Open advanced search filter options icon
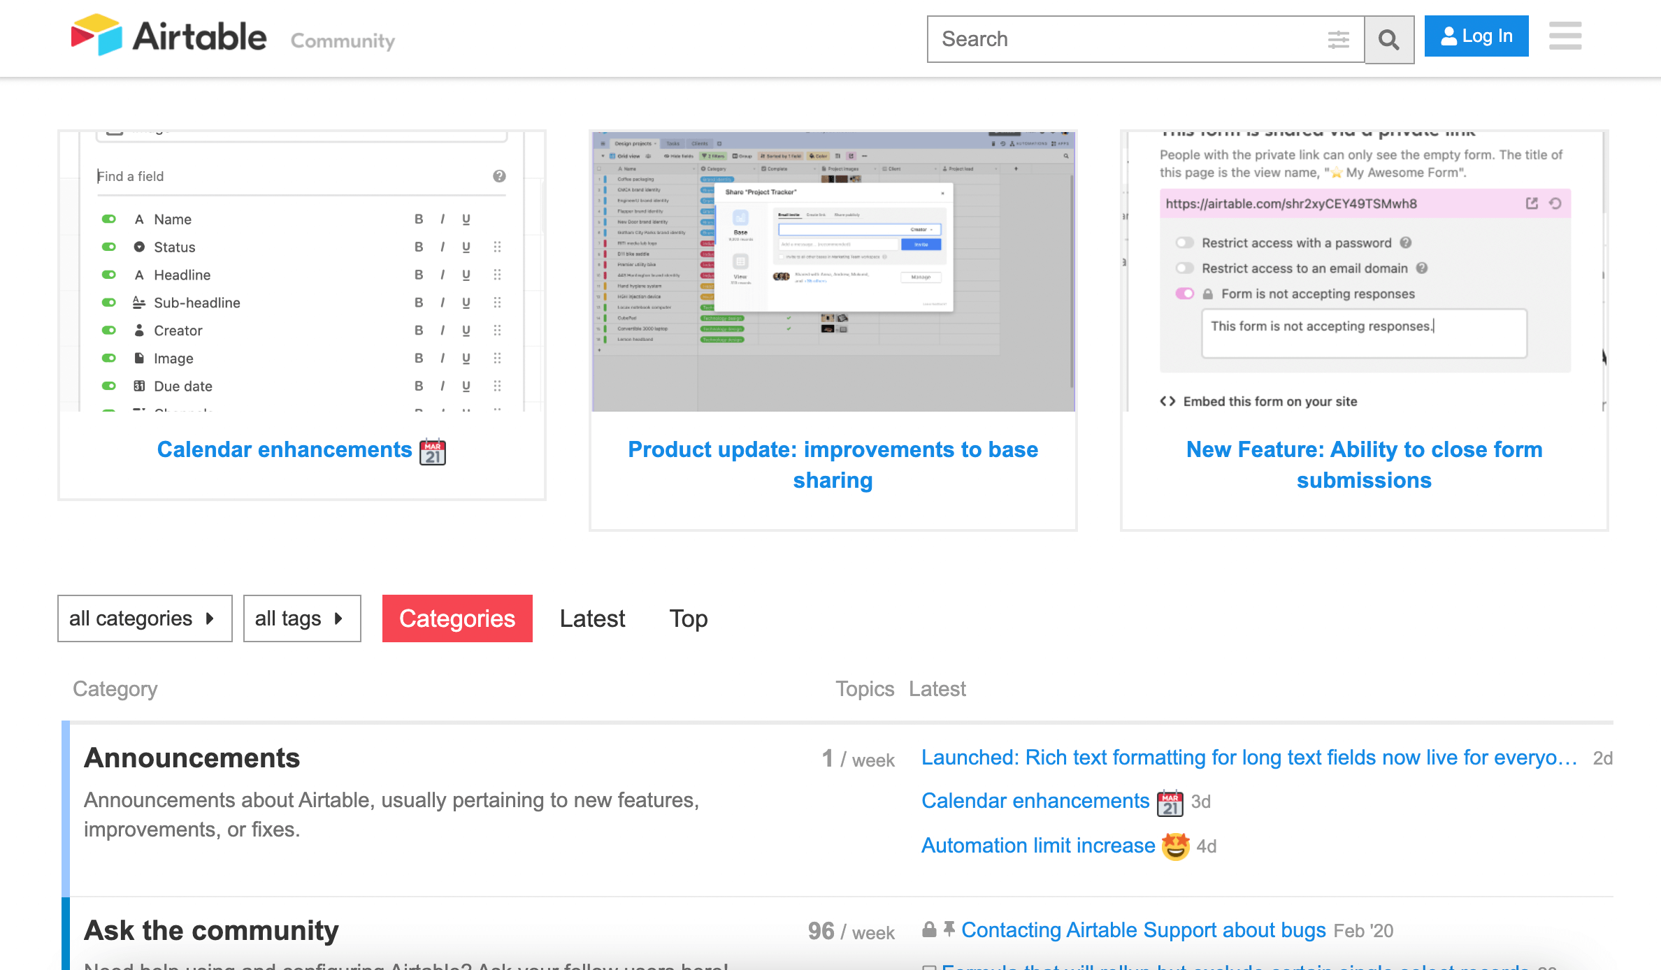1661x970 pixels. (1338, 40)
